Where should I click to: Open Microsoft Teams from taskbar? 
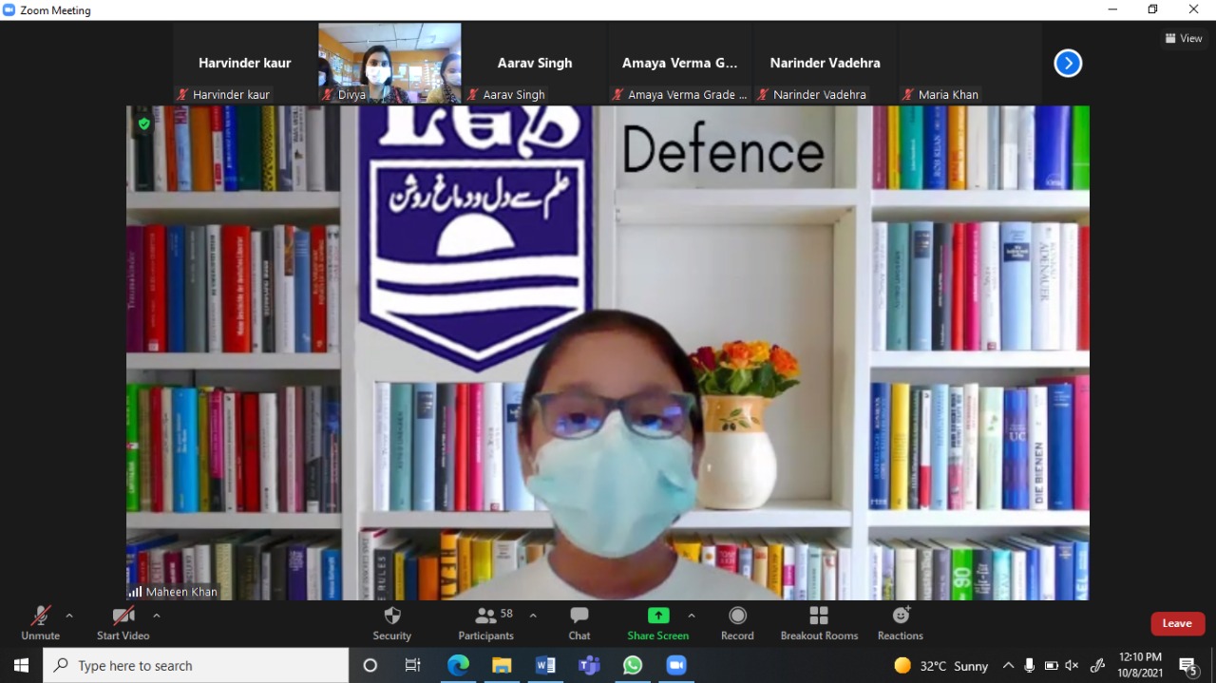(x=589, y=666)
